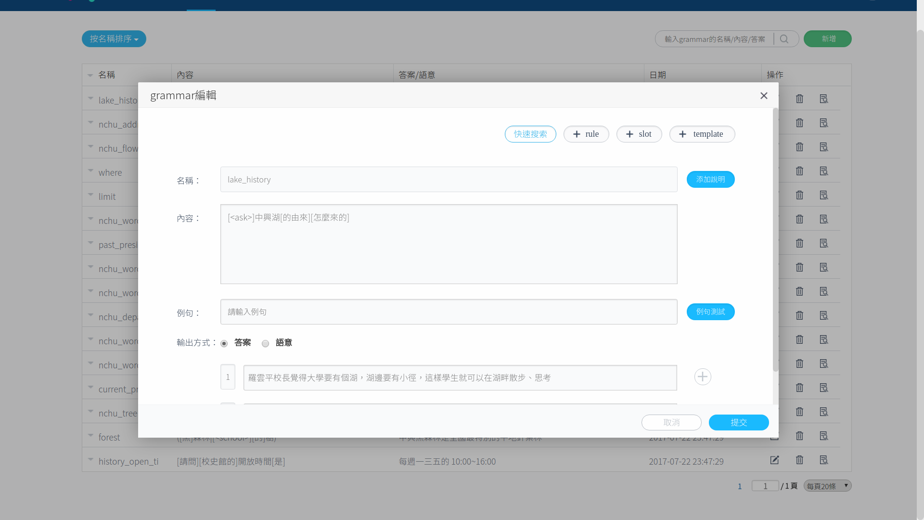
Task: Click trash icon in nchu_tree row
Action: pyautogui.click(x=799, y=412)
